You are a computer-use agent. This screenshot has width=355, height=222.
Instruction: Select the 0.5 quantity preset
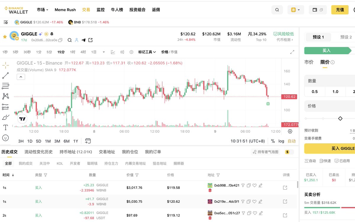pos(315,92)
